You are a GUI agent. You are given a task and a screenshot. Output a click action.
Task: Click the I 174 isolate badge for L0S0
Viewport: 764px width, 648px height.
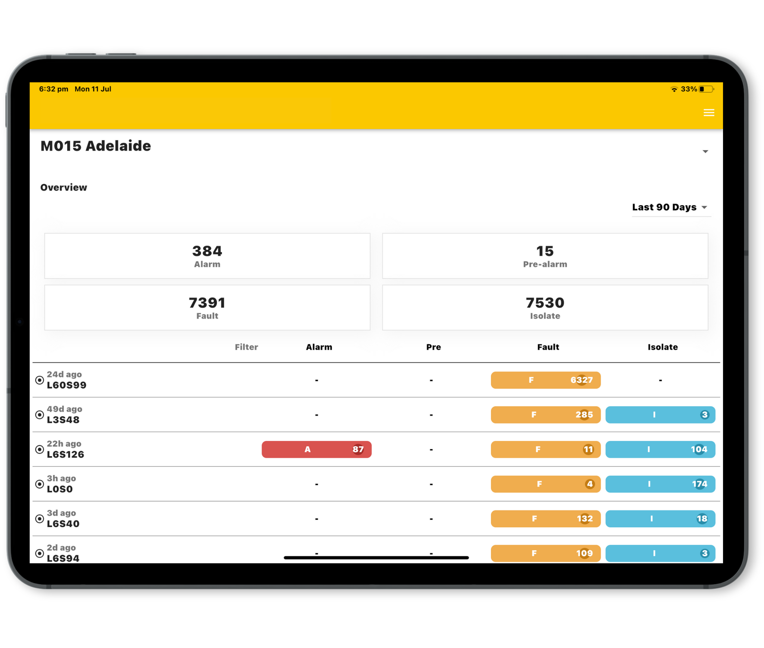(x=660, y=484)
